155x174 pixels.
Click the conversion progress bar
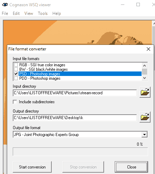[80, 152]
